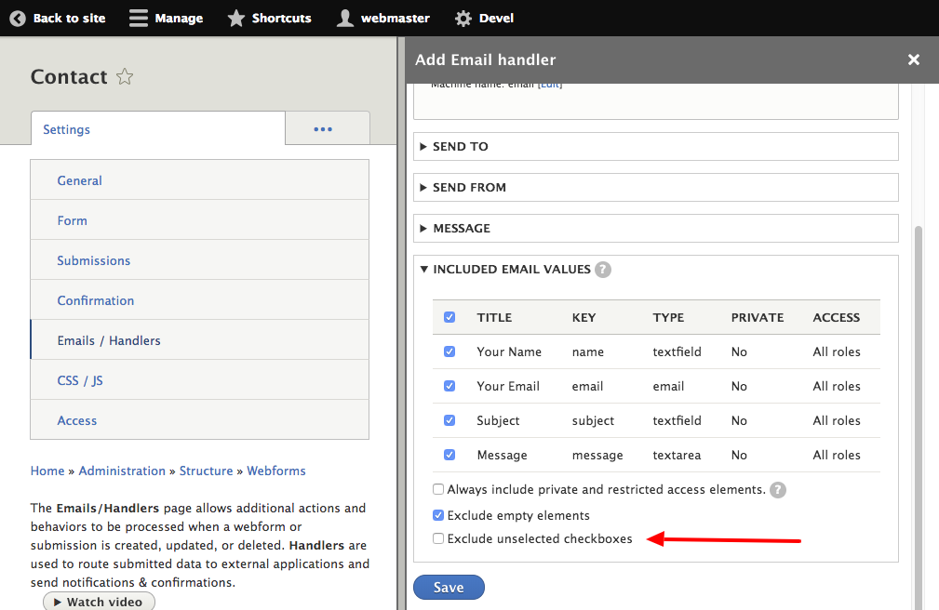Click the KEY column header
The image size is (939, 610).
pyautogui.click(x=584, y=318)
